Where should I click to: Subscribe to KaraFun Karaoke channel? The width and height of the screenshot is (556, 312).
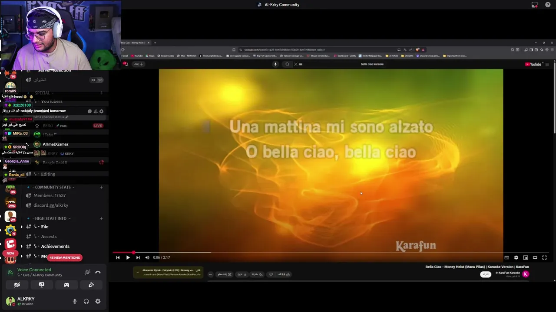pyautogui.click(x=486, y=274)
